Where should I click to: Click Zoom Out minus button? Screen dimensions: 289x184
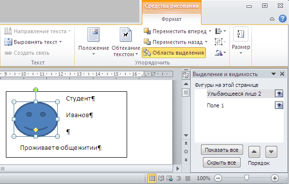tap(218, 178)
